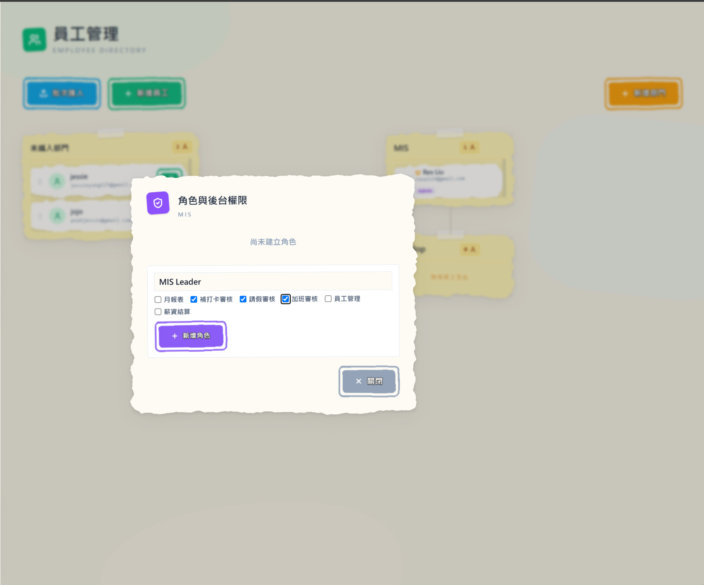Toggle the 加班審核 checkbox
This screenshot has height=585, width=704.
coord(286,299)
